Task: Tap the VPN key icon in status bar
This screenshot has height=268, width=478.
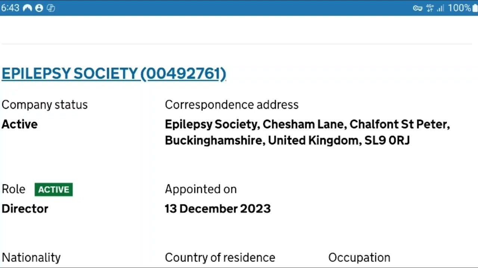Action: 418,8
